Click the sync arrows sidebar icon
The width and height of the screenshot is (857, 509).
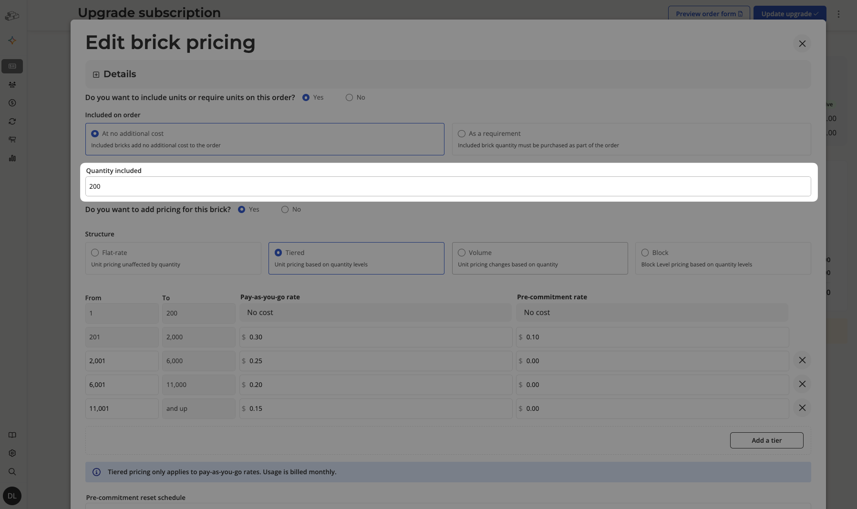tap(12, 122)
